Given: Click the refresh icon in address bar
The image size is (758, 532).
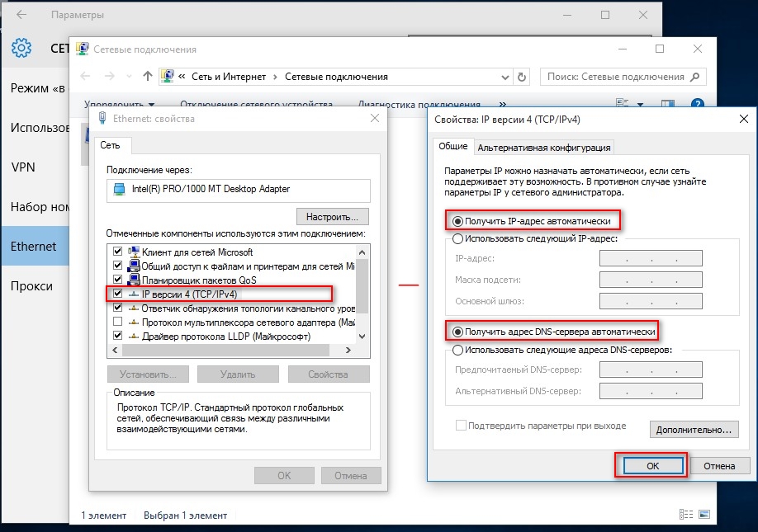Looking at the screenshot, I should (522, 78).
